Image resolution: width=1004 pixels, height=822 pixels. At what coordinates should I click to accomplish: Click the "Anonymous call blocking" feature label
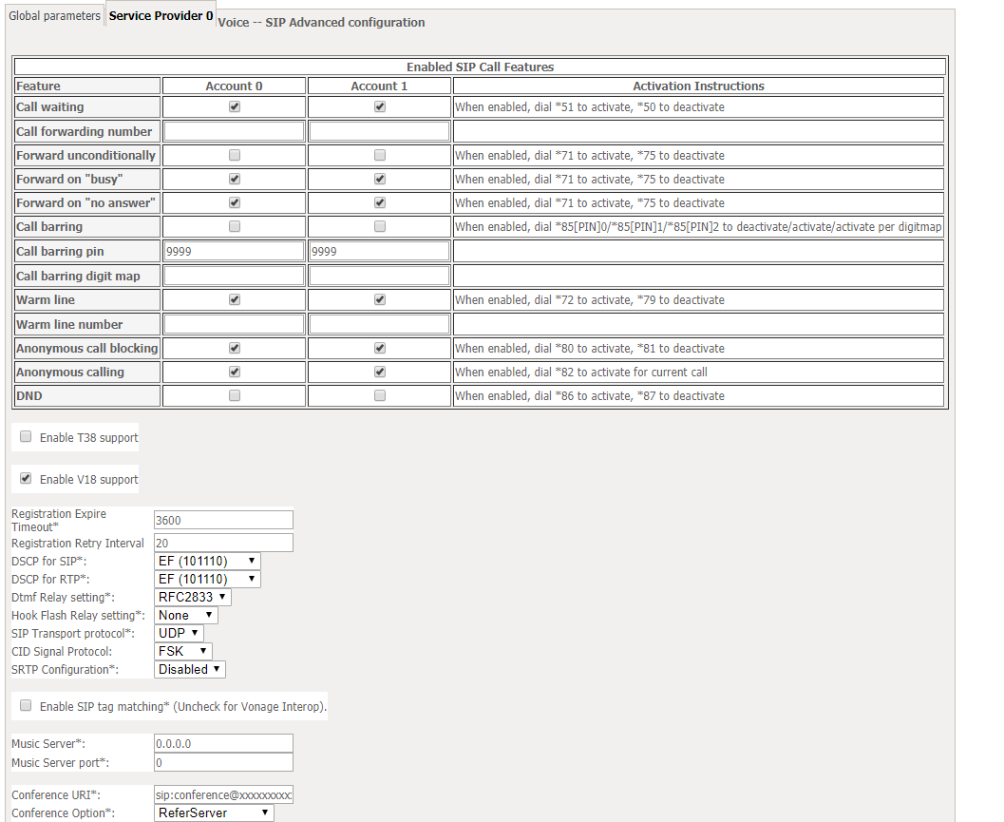pyautogui.click(x=87, y=348)
